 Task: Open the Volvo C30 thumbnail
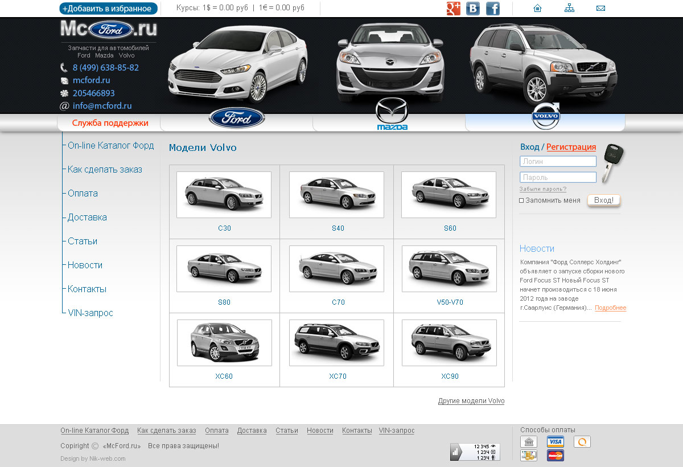[224, 195]
